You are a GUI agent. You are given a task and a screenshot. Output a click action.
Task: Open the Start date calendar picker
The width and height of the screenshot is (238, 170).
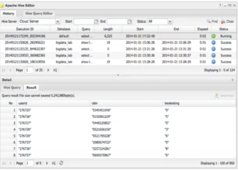96,21
